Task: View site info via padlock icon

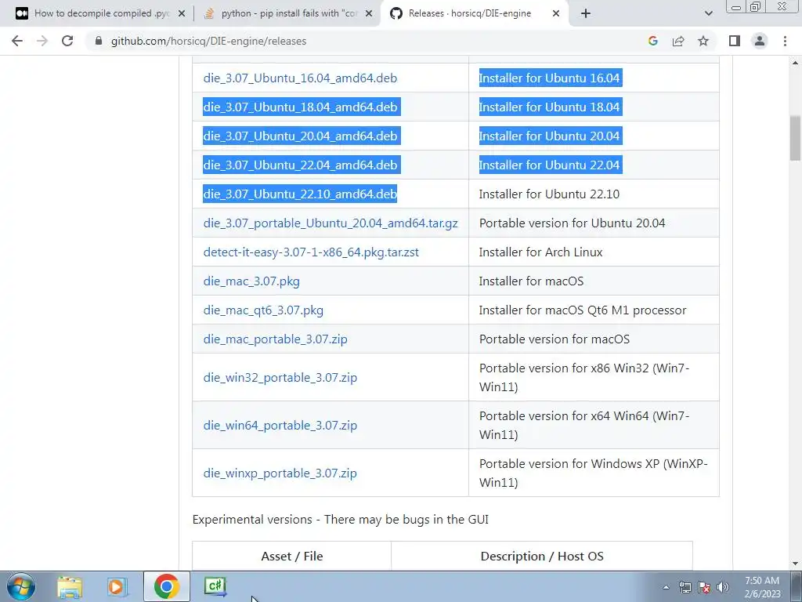Action: click(99, 41)
